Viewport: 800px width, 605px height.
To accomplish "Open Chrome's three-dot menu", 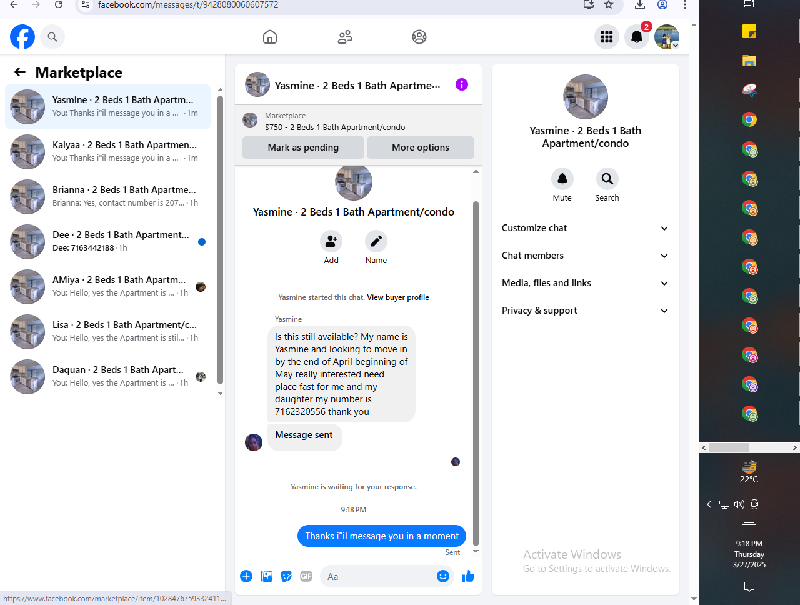I will point(685,4).
